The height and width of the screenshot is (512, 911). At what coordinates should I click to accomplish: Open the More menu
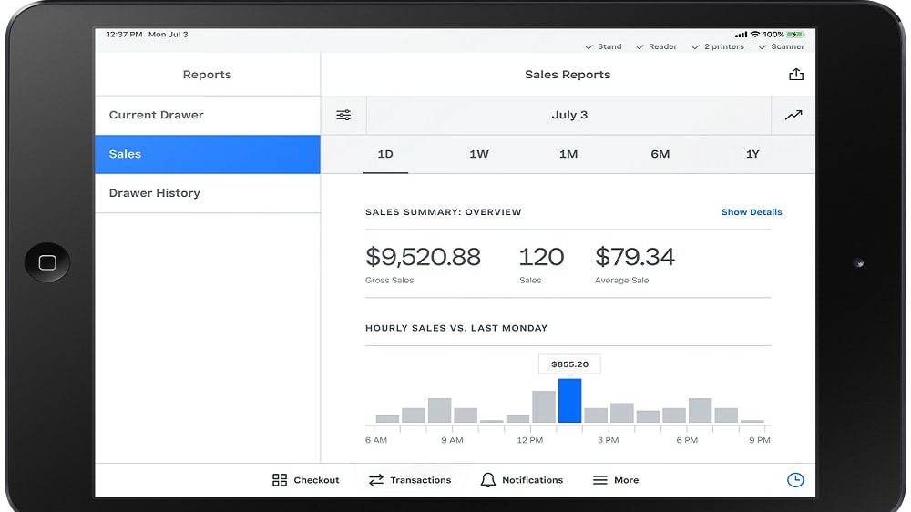point(615,480)
